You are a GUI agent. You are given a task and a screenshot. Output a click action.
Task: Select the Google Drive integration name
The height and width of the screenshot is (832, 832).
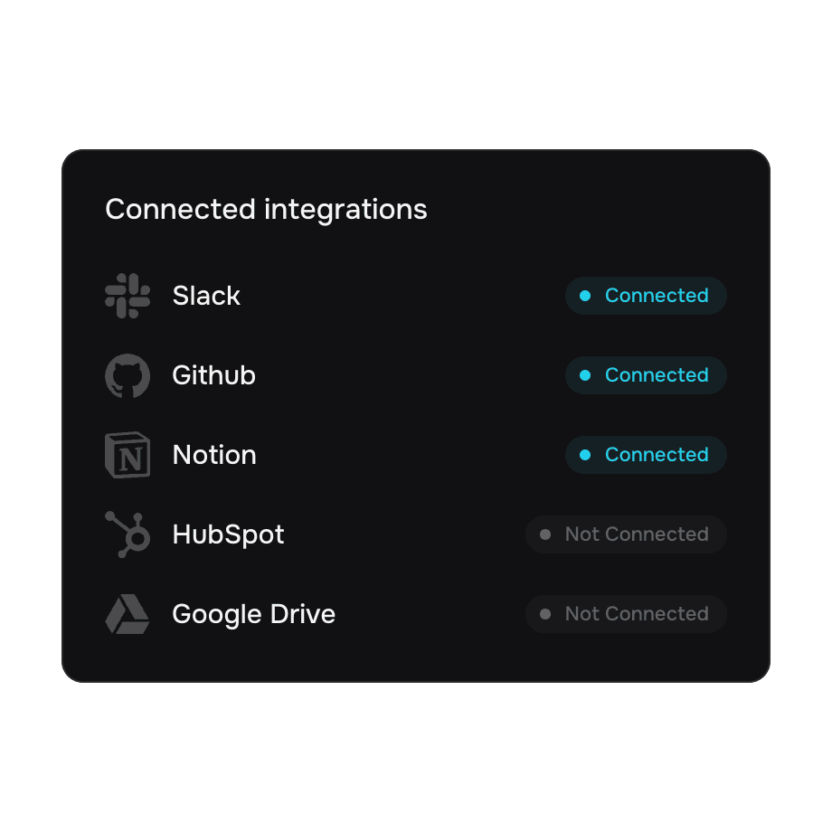click(x=253, y=614)
